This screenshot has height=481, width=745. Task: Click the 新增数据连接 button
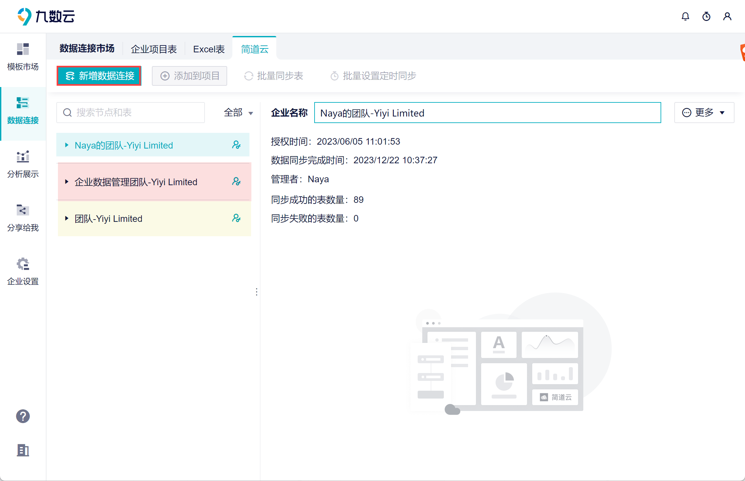coord(99,76)
